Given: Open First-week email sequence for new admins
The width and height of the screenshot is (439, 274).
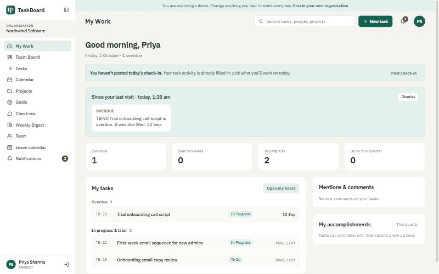Looking at the screenshot, I should (195, 243).
